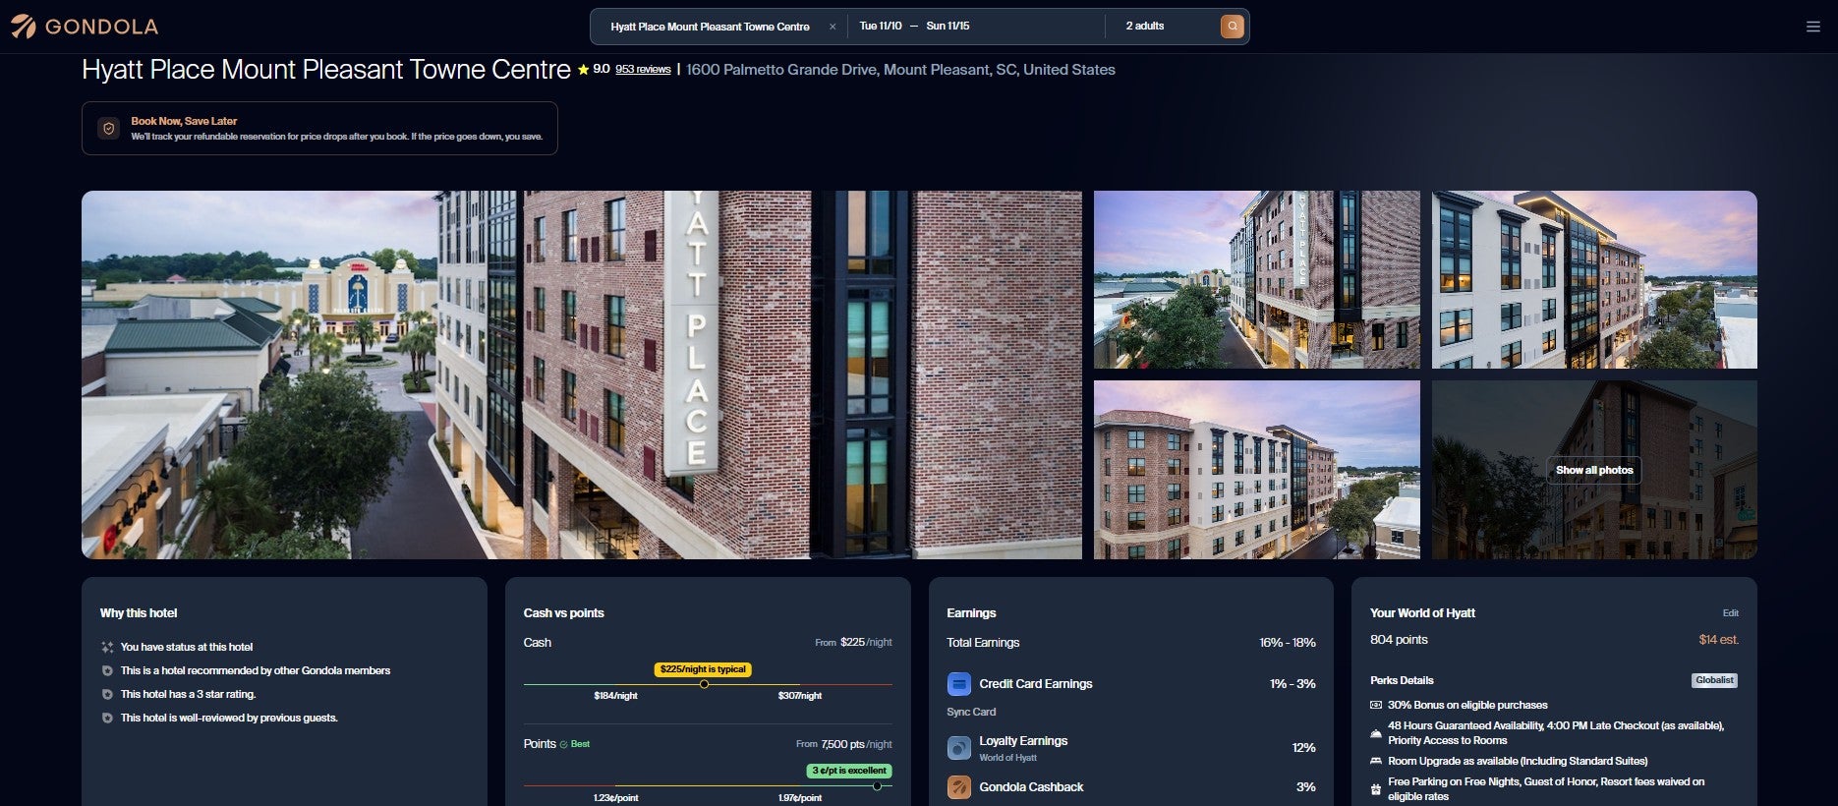This screenshot has height=806, width=1838.
Task: Click the points value slider marker
Action: pos(877,785)
